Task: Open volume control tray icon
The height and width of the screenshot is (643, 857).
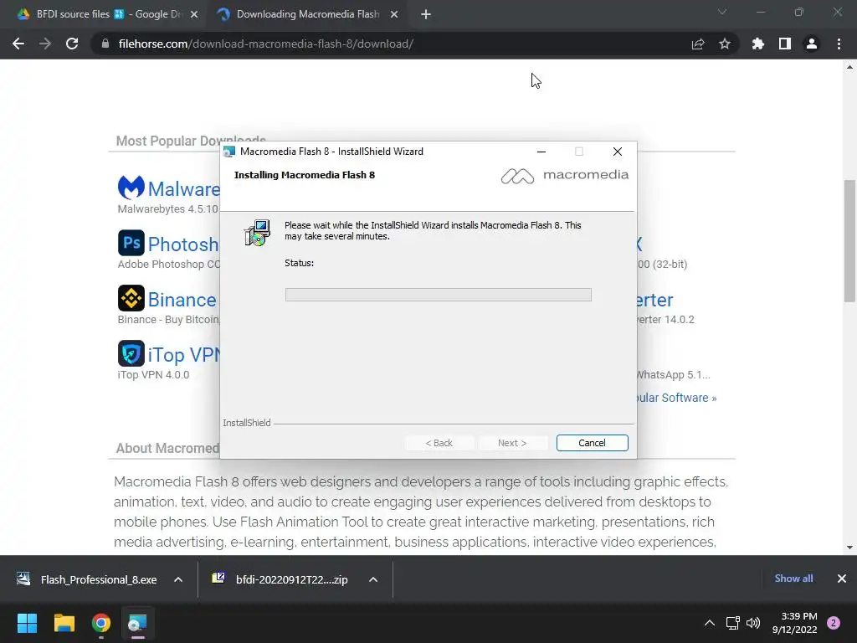Action: click(753, 623)
